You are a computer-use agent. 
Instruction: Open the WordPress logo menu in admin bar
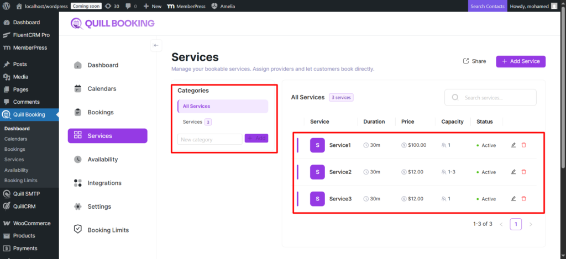[7, 6]
